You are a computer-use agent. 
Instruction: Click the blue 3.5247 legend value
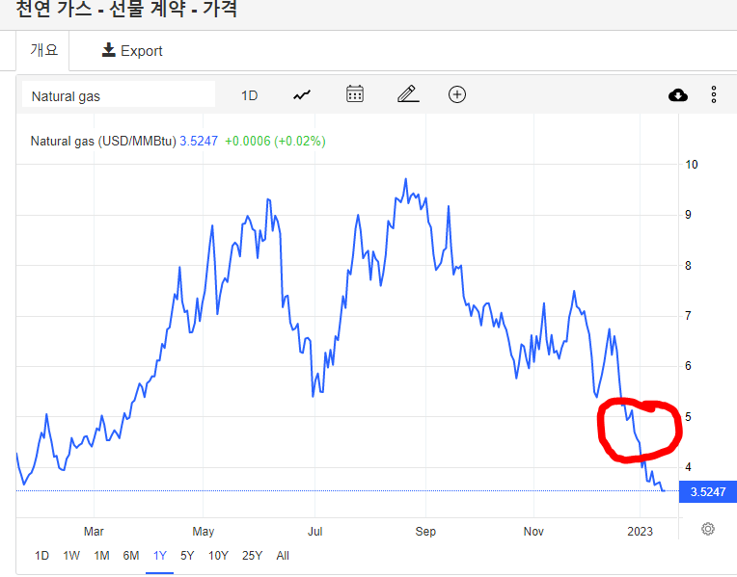click(199, 142)
